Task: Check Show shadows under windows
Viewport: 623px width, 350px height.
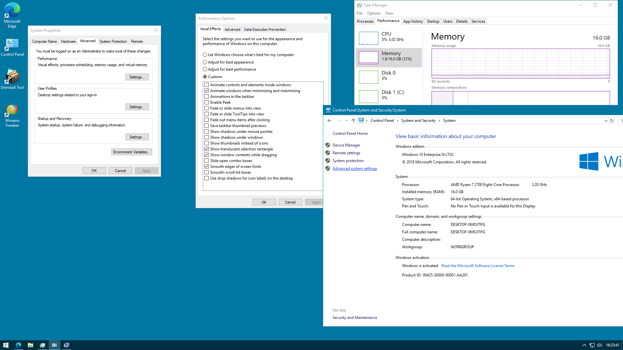Action: coord(206,137)
